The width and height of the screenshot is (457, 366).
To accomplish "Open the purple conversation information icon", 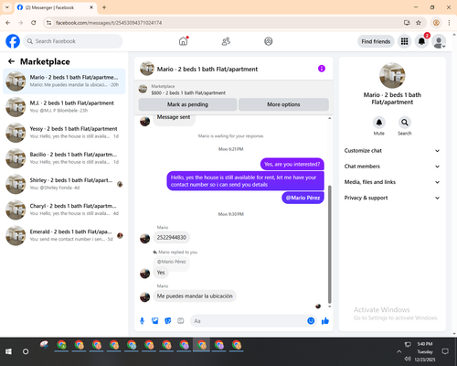I will coord(322,69).
